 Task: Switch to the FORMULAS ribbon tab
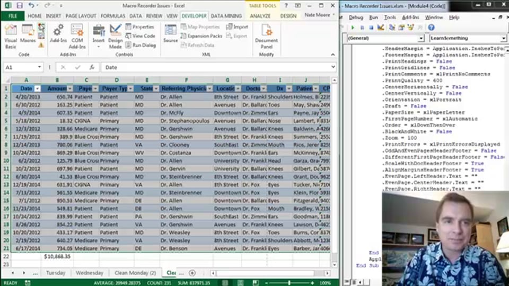point(112,16)
